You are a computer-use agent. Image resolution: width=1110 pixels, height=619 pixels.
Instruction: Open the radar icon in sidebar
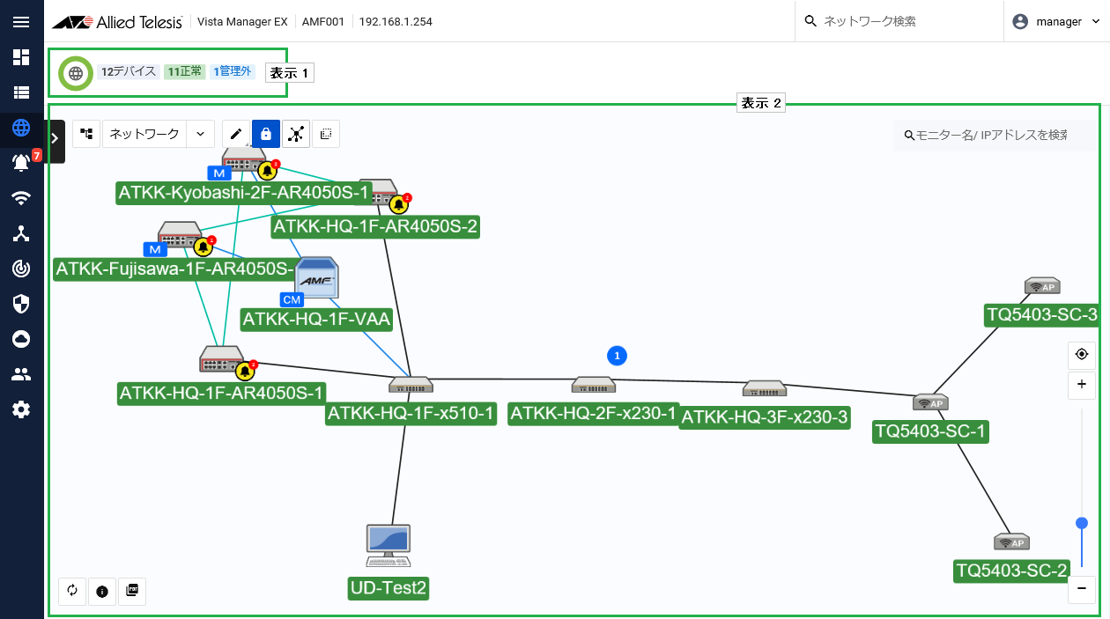(22, 269)
